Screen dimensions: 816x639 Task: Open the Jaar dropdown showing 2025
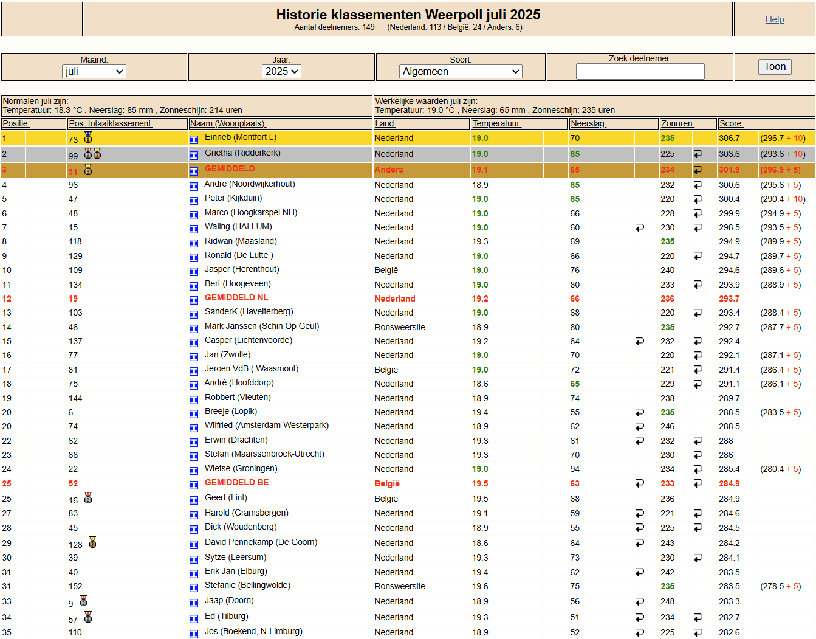(281, 71)
